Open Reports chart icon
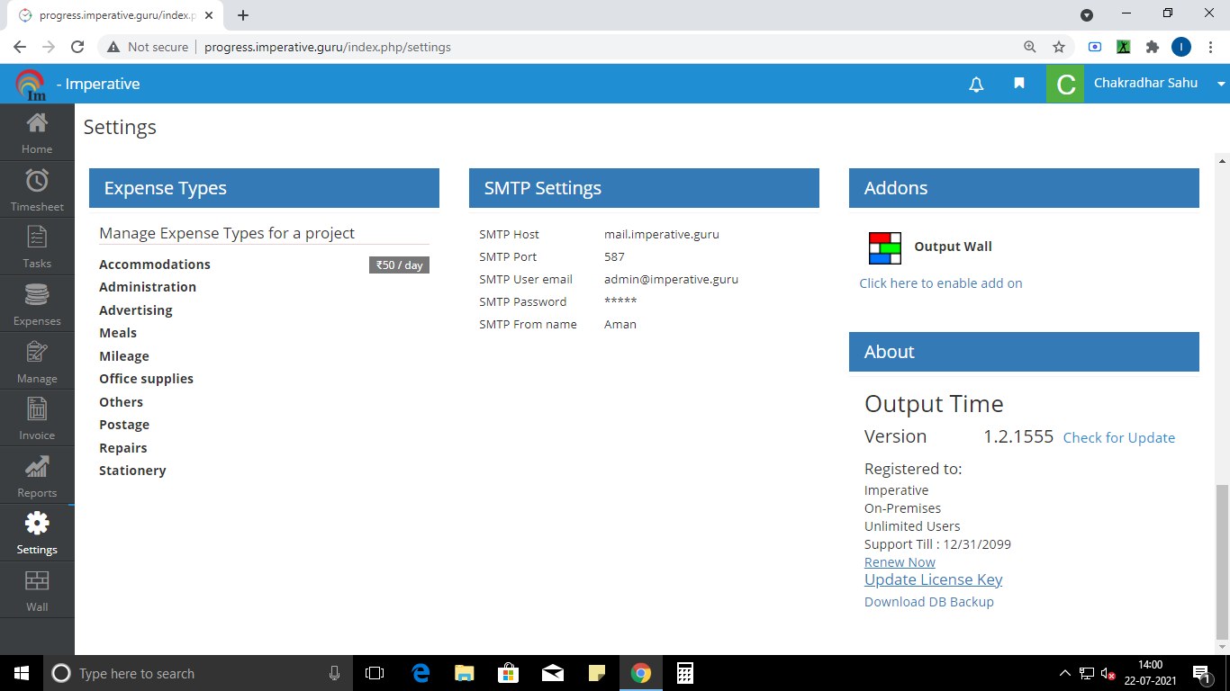This screenshot has height=691, width=1230. (37, 467)
